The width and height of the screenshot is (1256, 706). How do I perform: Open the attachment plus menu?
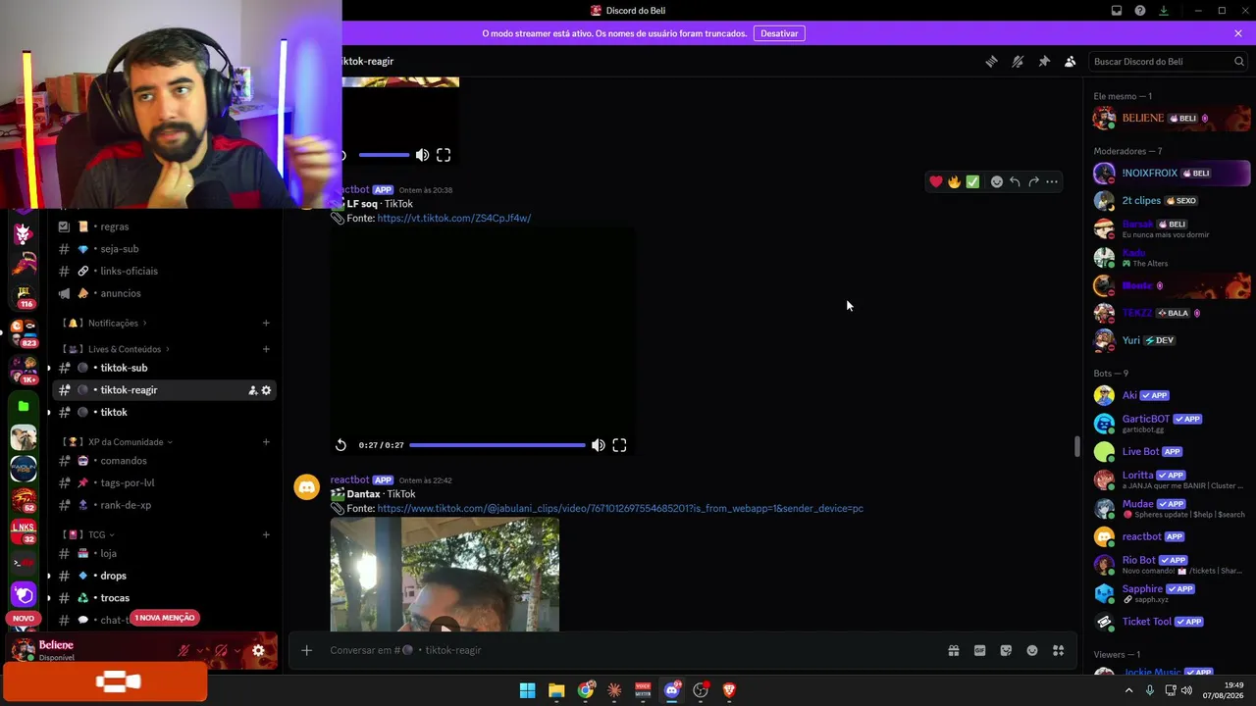click(x=306, y=650)
